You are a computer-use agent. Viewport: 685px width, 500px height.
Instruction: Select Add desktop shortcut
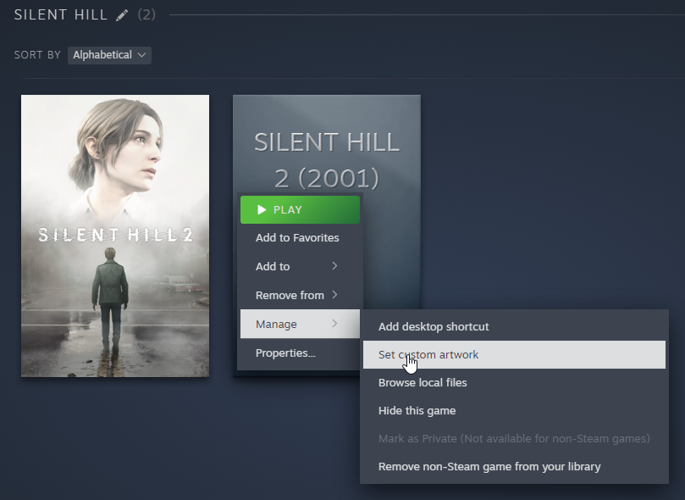pyautogui.click(x=514, y=326)
